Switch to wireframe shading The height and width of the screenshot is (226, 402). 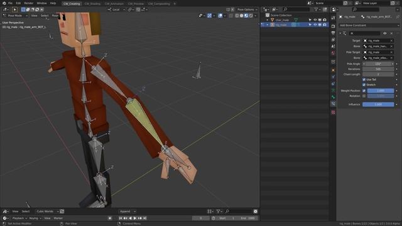click(237, 16)
